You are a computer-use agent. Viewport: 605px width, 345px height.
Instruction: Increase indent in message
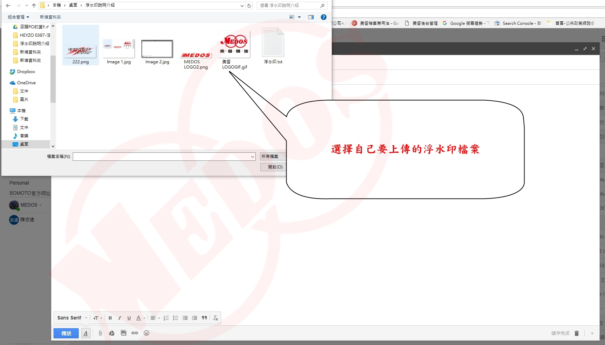point(195,318)
